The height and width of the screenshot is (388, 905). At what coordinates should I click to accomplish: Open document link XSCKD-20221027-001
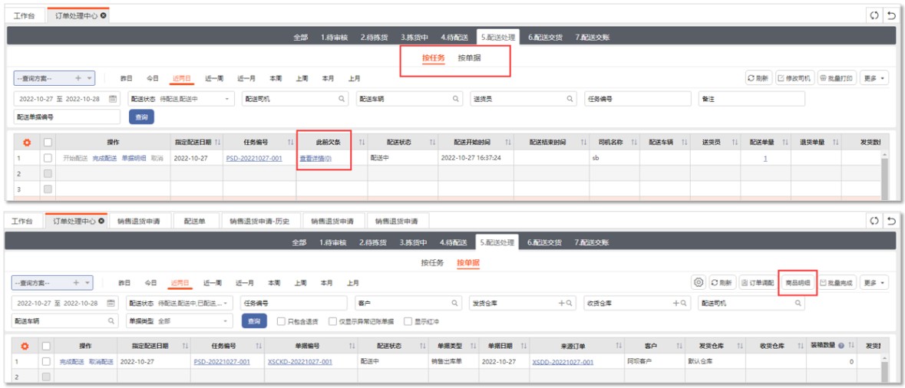pyautogui.click(x=299, y=361)
